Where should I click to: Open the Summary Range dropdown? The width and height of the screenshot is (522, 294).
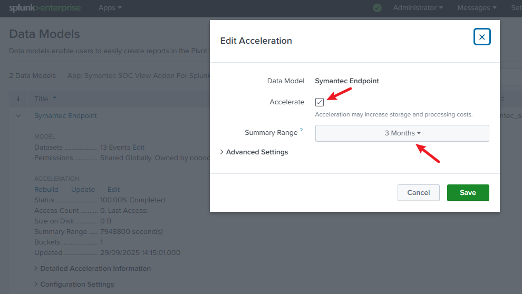402,133
